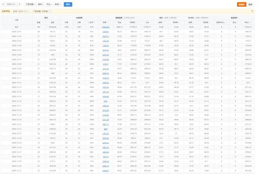
Task: Click the blue export button
Action: [68, 5]
